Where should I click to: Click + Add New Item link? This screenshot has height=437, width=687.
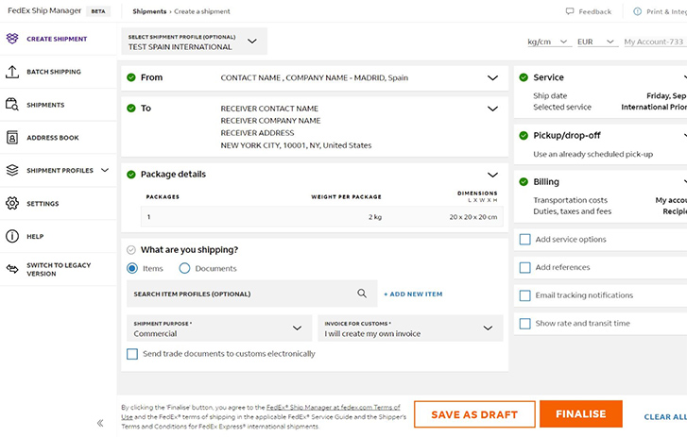[x=413, y=294]
